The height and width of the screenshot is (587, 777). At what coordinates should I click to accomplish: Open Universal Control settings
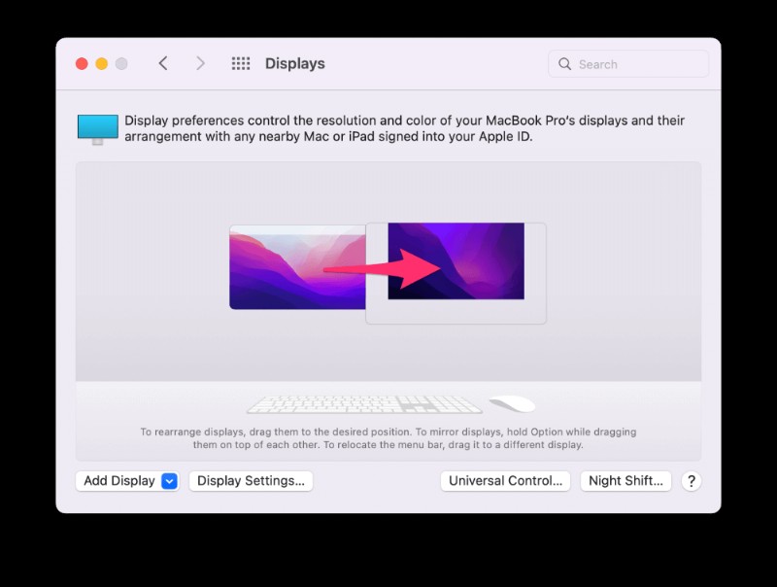[505, 480]
